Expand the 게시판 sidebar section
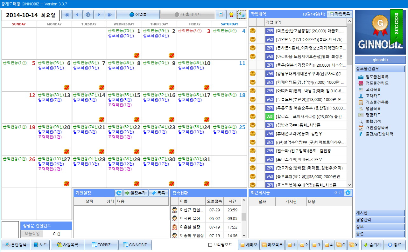Screen dimensions: 408x252 pyautogui.click(x=380, y=213)
